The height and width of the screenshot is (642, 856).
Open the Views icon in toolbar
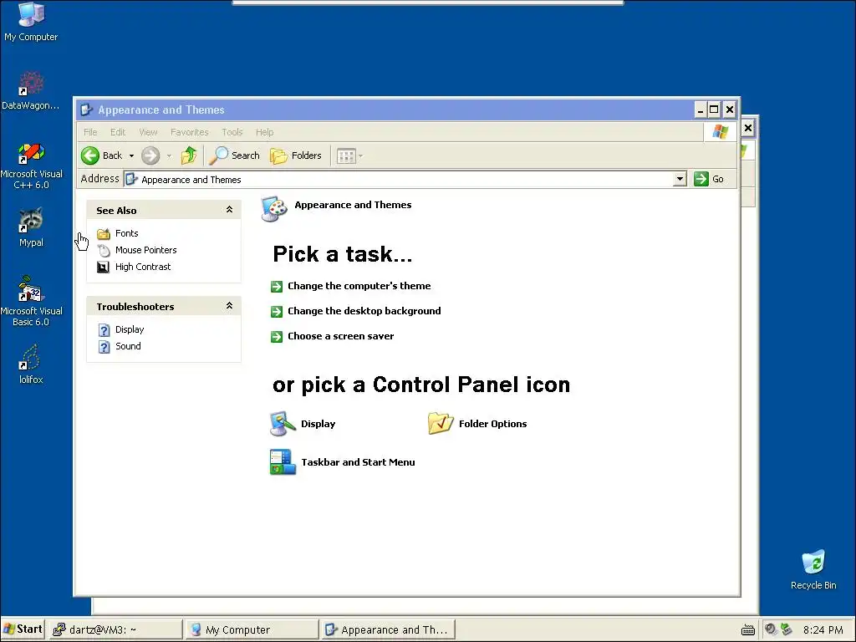(346, 156)
